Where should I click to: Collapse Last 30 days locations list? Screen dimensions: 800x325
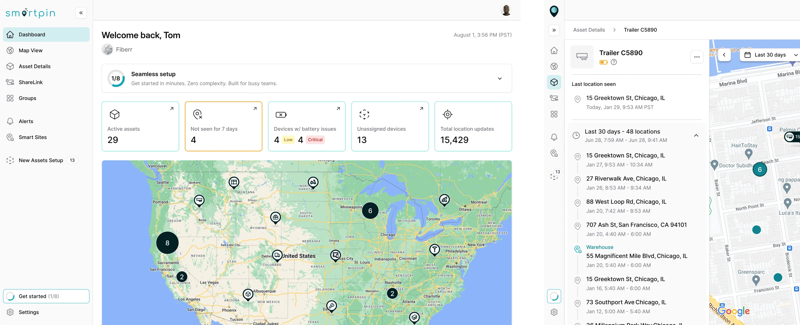[x=696, y=136]
